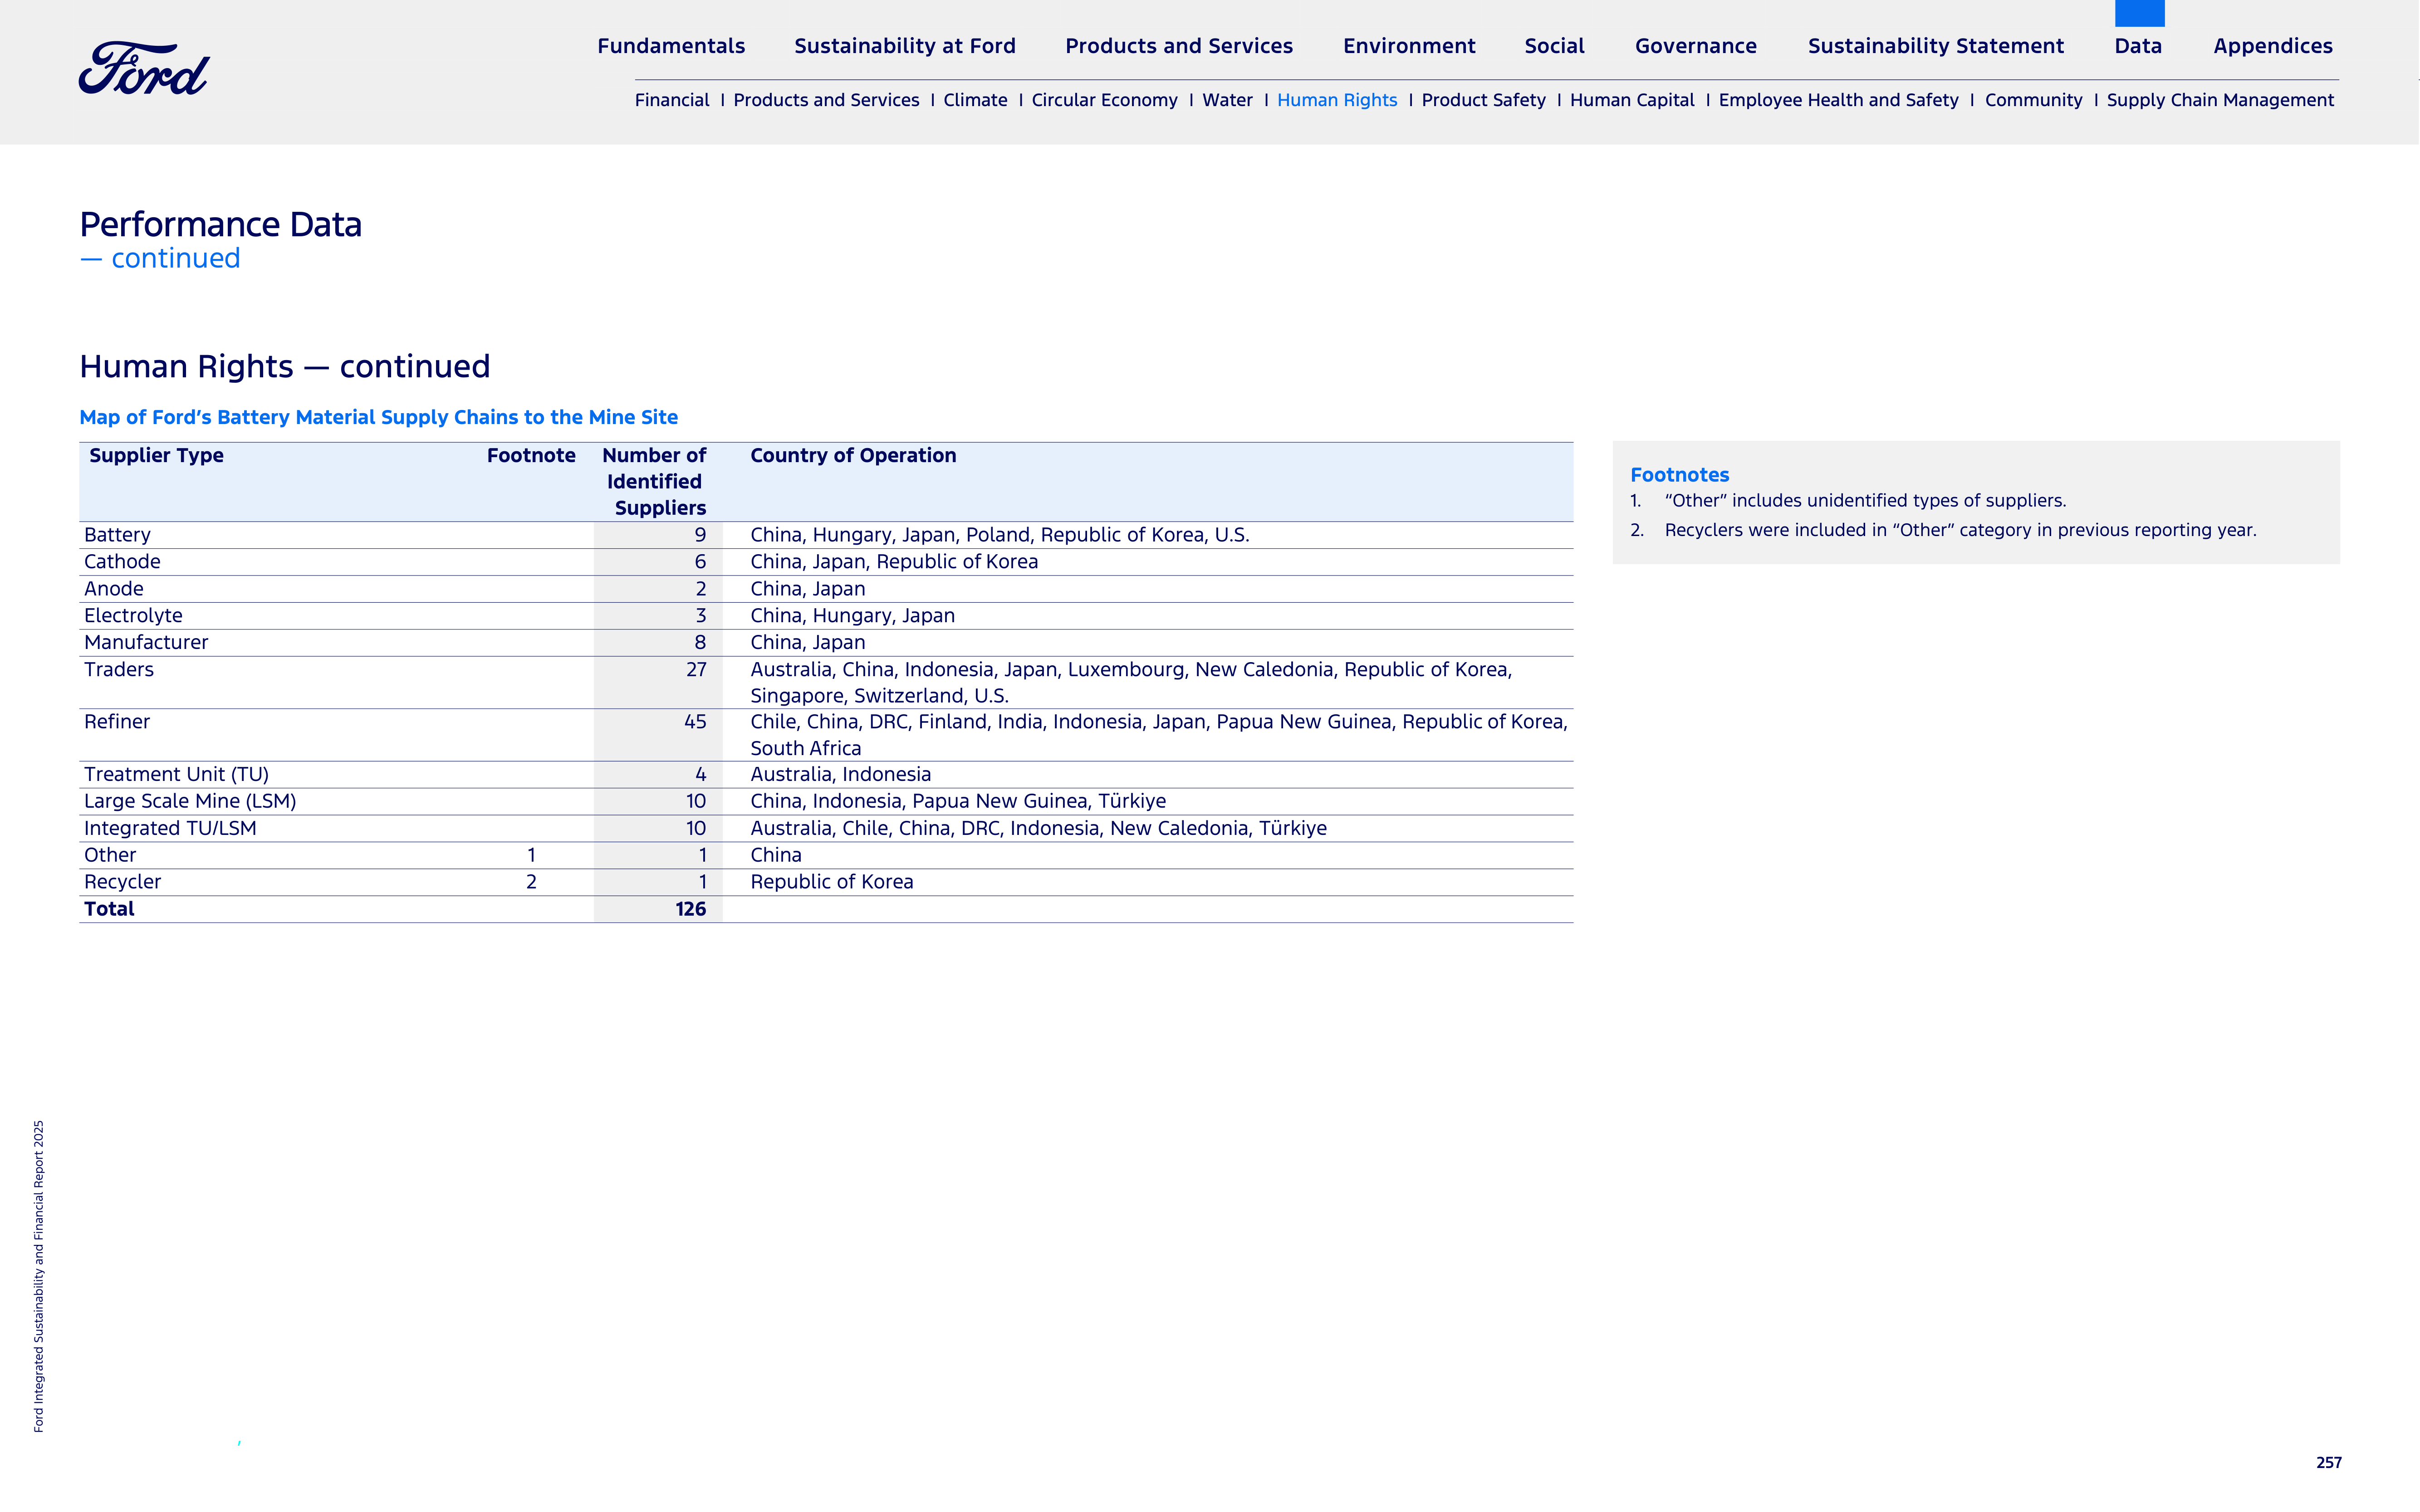This screenshot has width=2420, height=1512.
Task: Click the Electrolyte countries 'China, Hungary, Japan'
Action: point(852,616)
